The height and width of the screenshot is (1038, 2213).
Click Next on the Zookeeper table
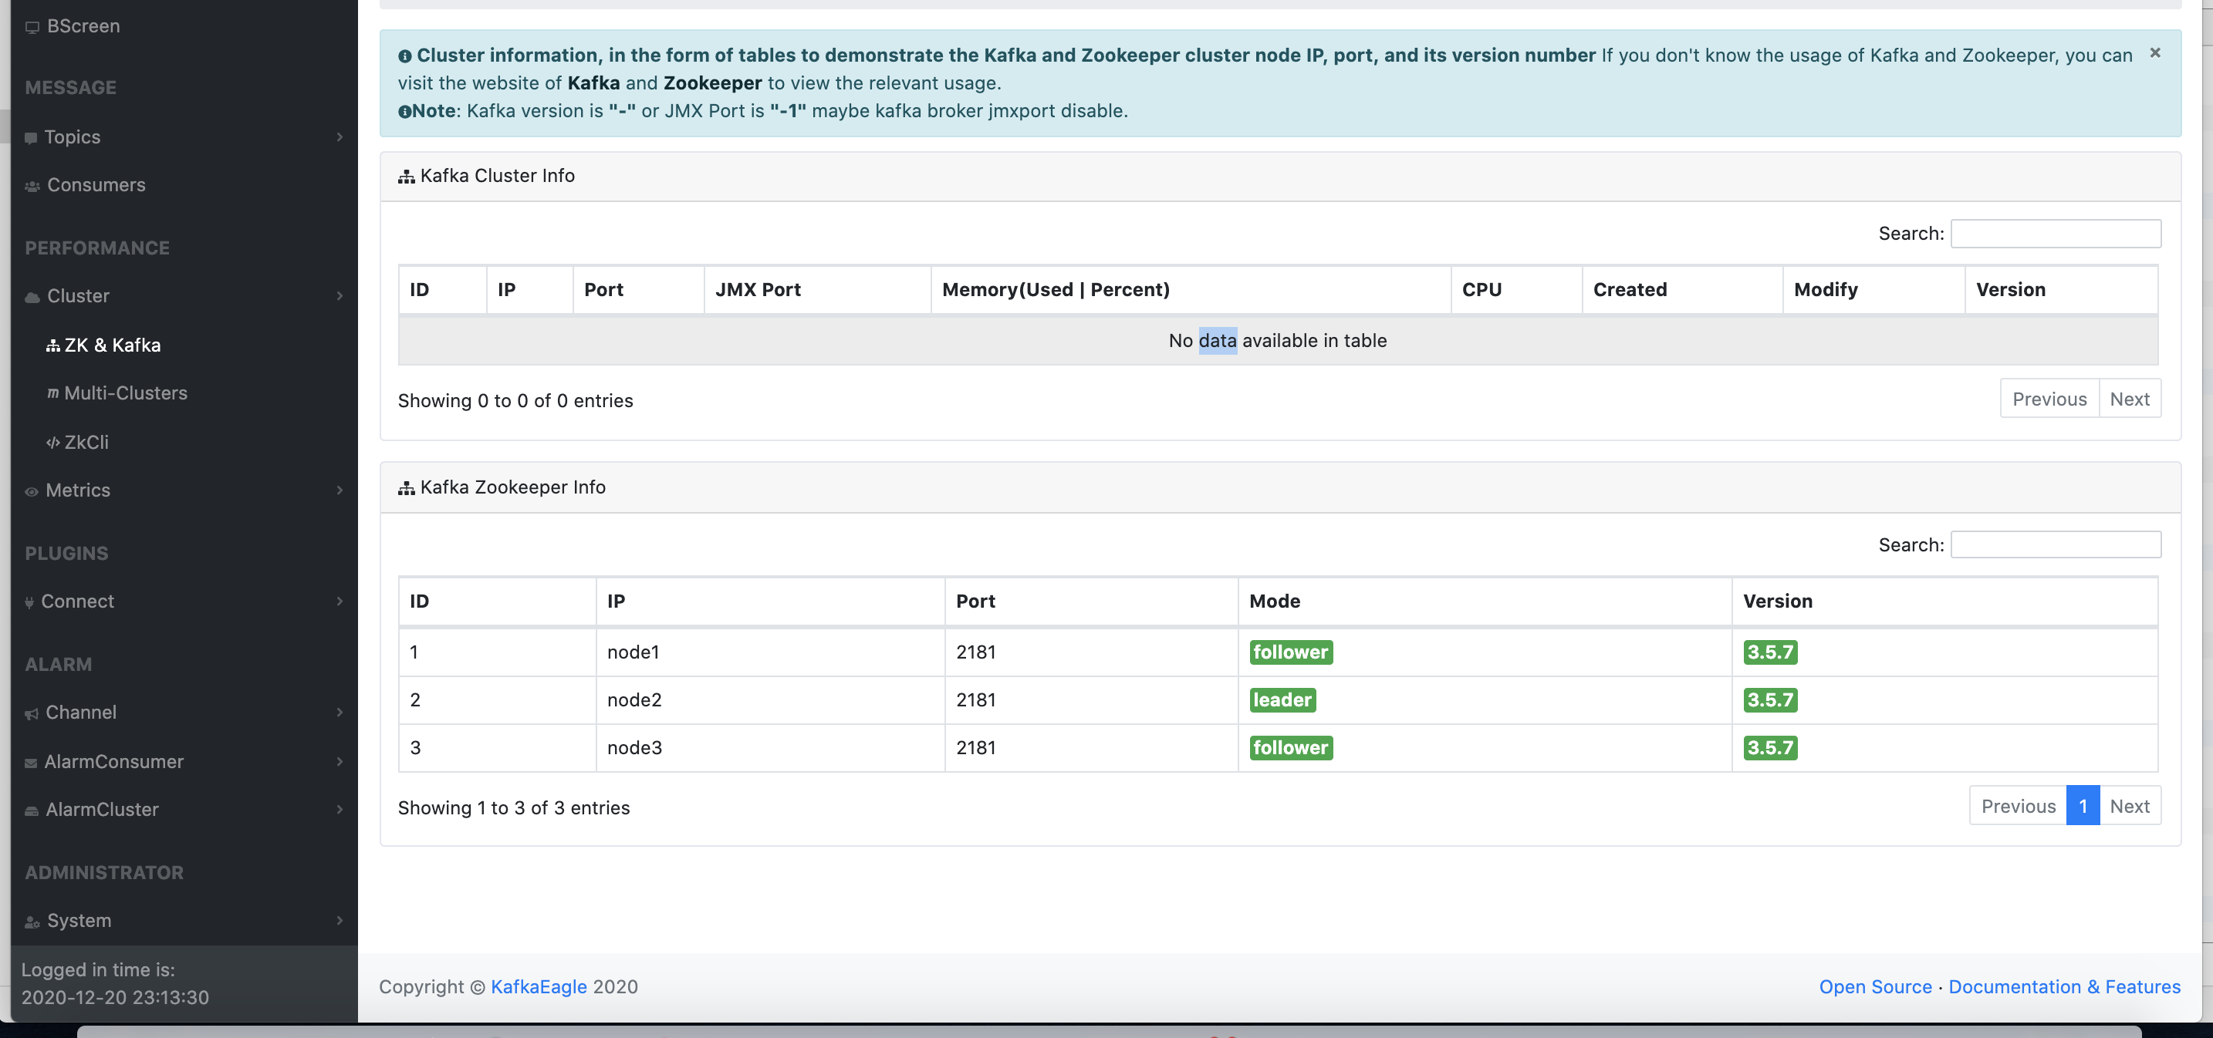click(2130, 805)
